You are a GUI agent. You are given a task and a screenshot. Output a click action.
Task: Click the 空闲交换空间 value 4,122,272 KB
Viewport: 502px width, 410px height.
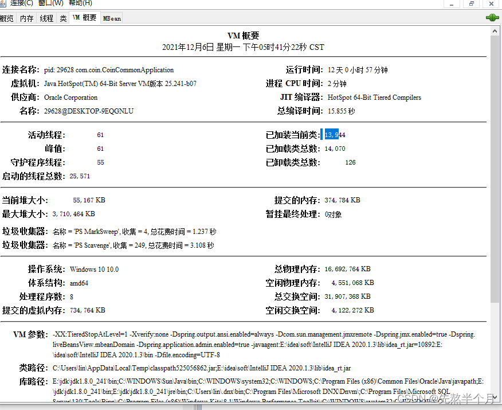(x=352, y=310)
